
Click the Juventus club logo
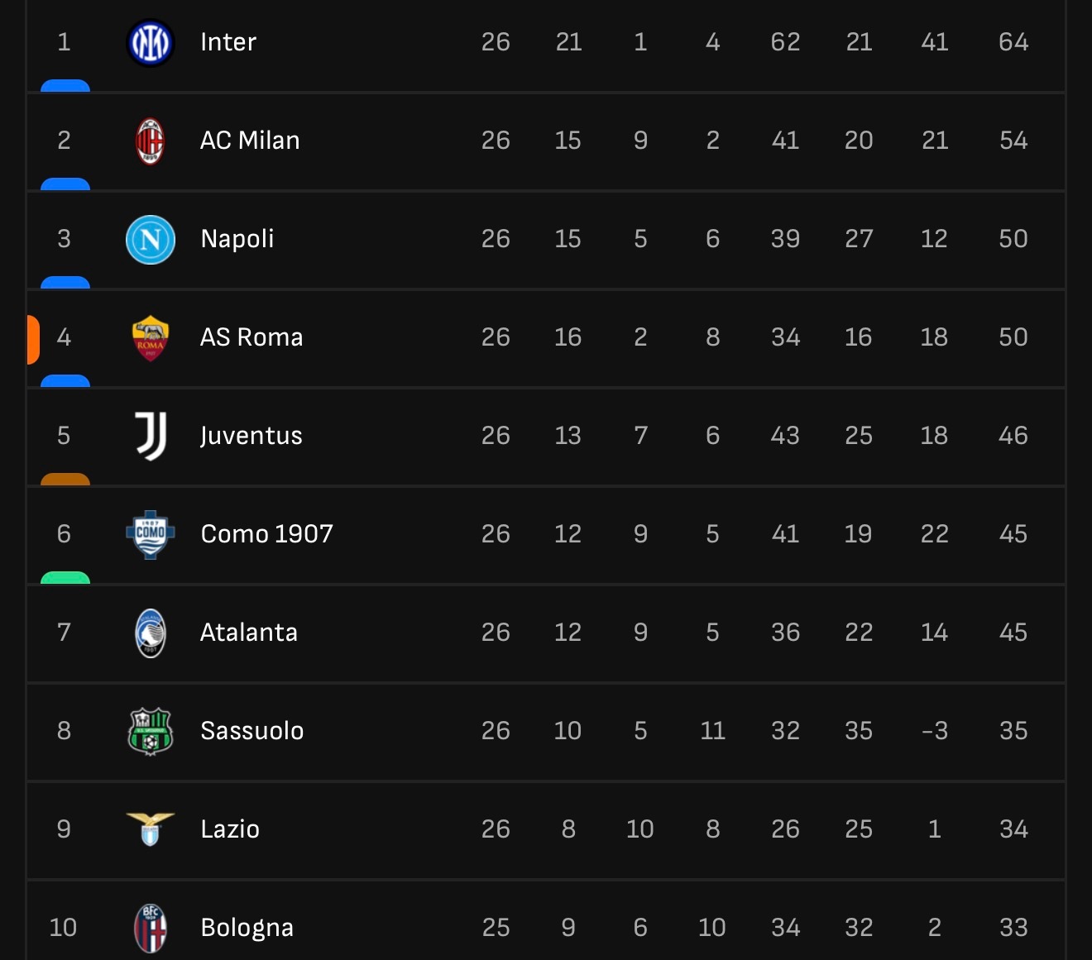point(151,436)
